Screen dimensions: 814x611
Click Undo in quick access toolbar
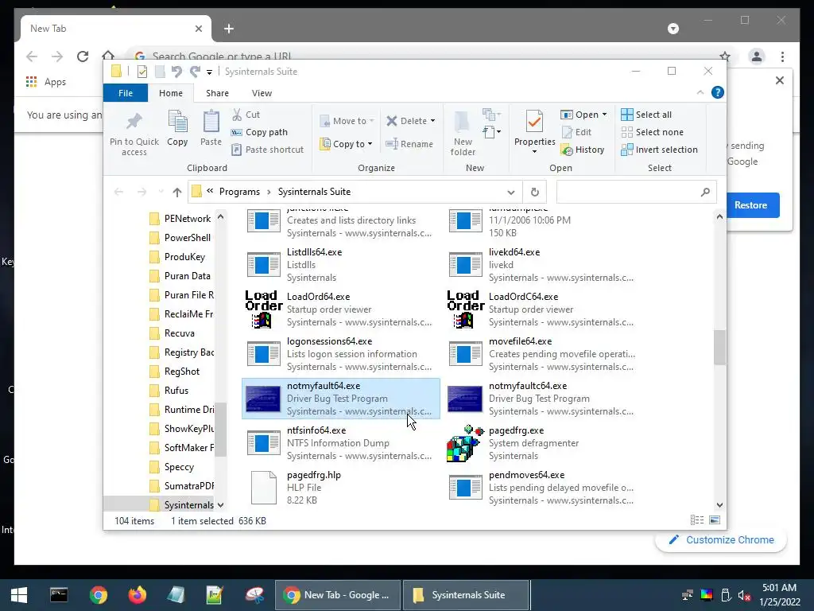(x=176, y=72)
